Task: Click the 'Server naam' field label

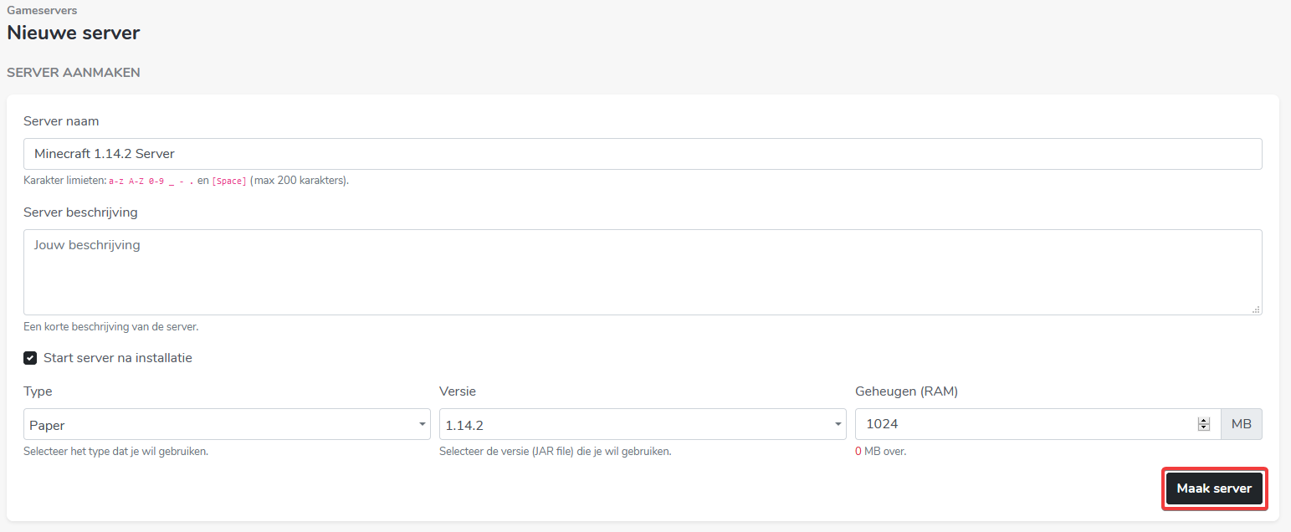Action: pyautogui.click(x=61, y=121)
